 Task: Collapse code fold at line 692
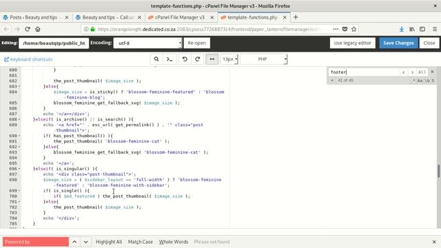(x=19, y=147)
